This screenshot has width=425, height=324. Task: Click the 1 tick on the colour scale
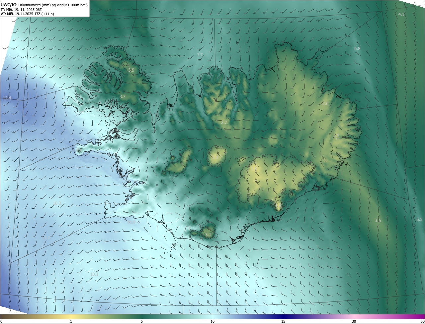click(x=71, y=321)
